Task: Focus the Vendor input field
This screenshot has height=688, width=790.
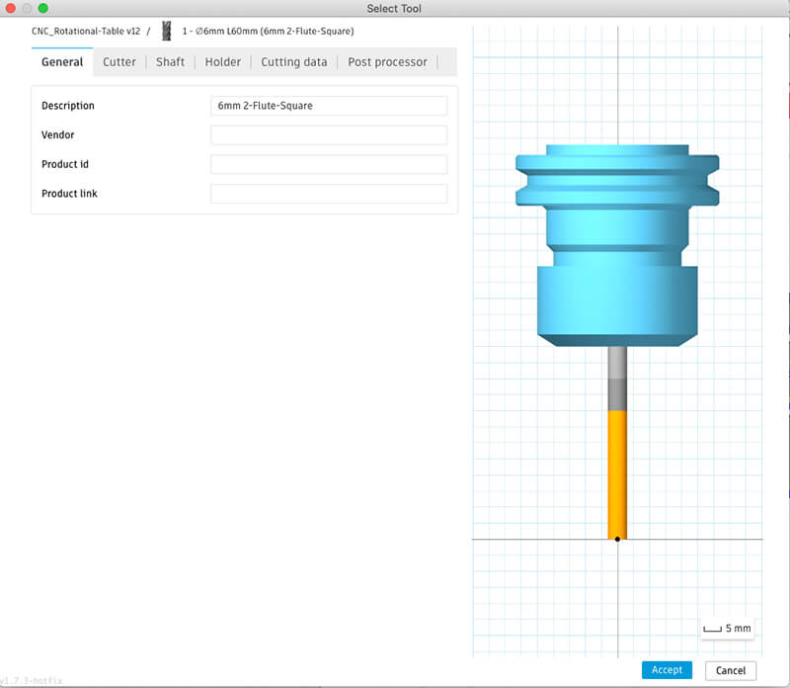Action: [328, 135]
